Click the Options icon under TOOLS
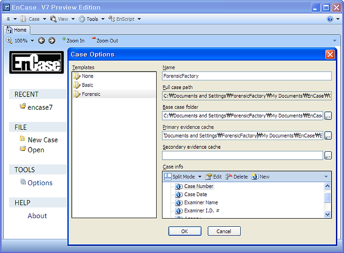This screenshot has width=344, height=253. [23, 181]
